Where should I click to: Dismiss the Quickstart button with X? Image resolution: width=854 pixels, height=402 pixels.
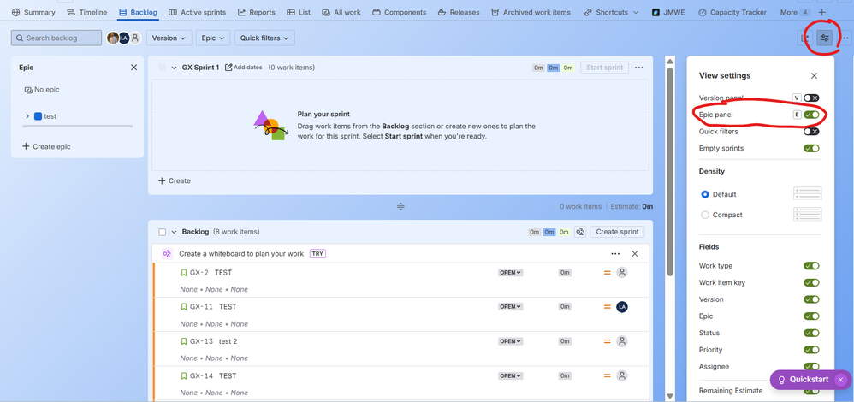tap(840, 380)
